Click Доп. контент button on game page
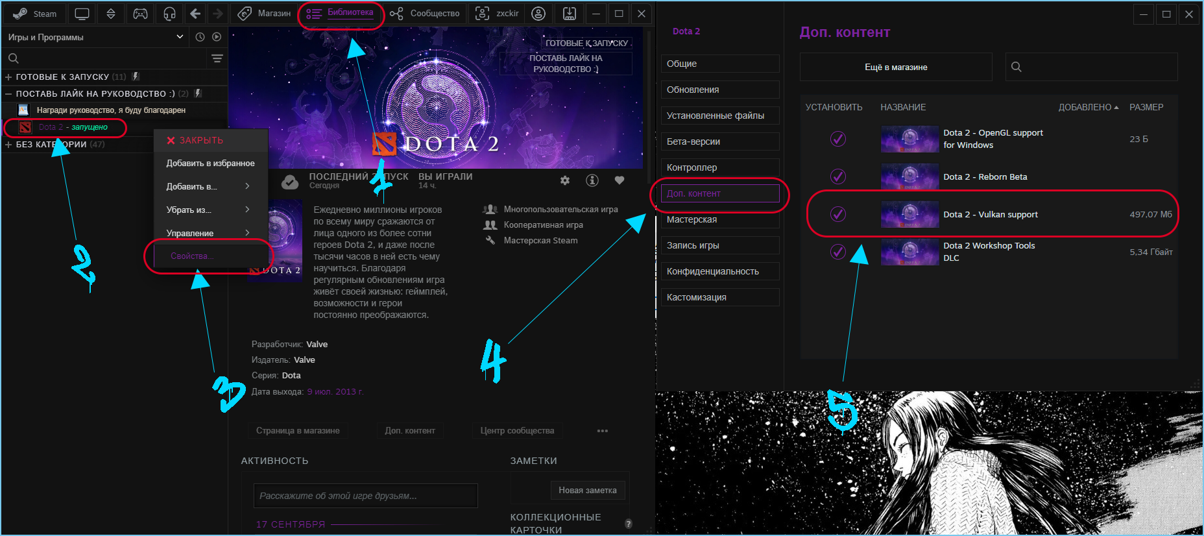Image resolution: width=1204 pixels, height=536 pixels. coord(410,431)
